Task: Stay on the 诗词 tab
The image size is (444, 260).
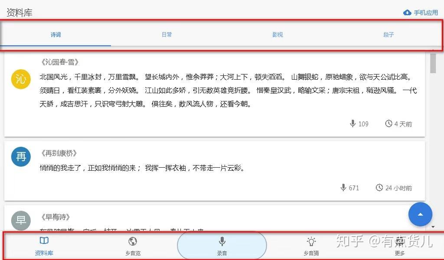Action: [55, 35]
